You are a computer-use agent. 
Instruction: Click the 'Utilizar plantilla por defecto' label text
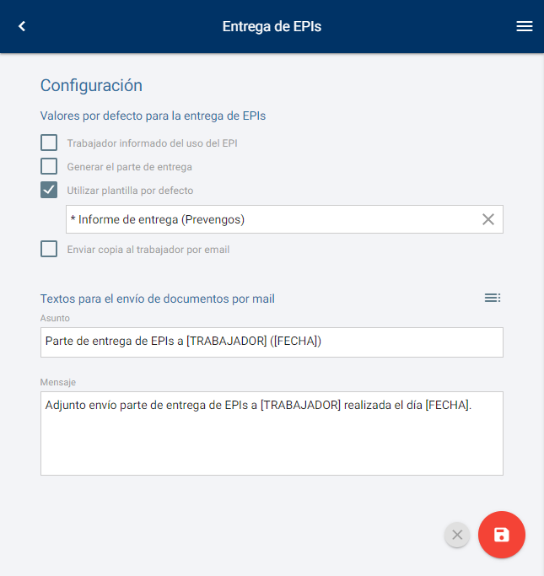click(x=130, y=191)
